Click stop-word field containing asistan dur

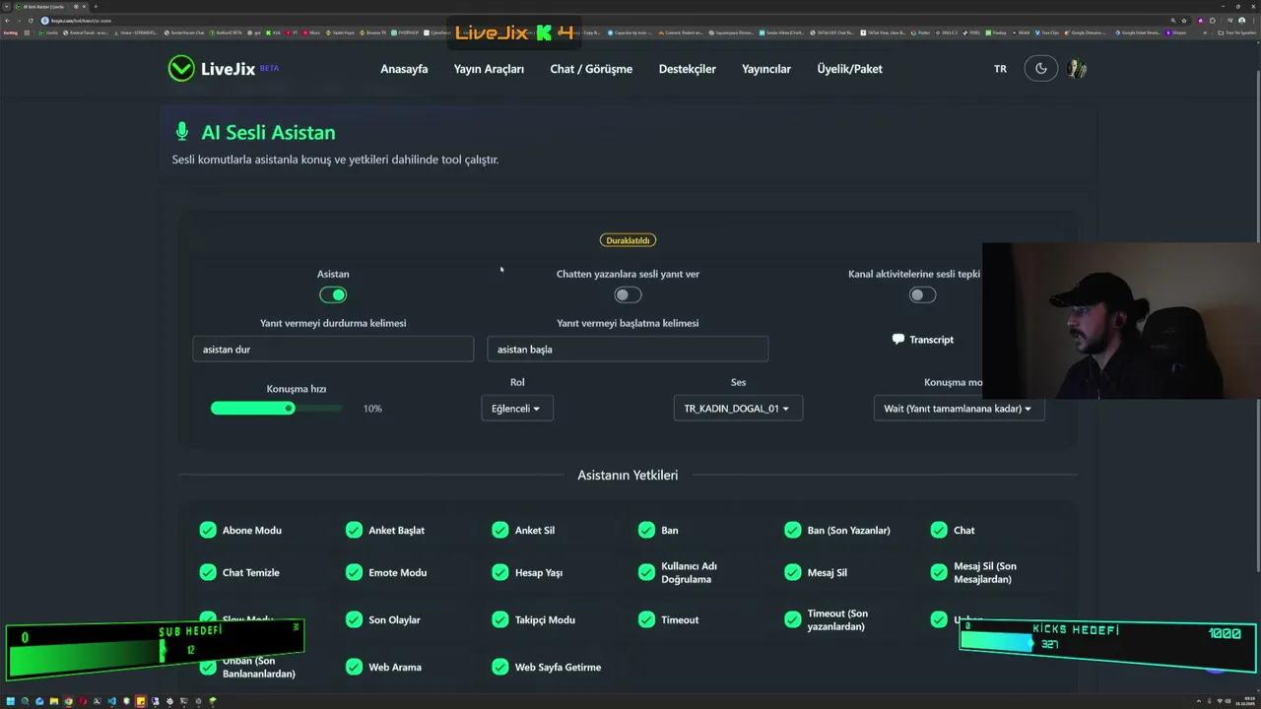pyautogui.click(x=333, y=349)
